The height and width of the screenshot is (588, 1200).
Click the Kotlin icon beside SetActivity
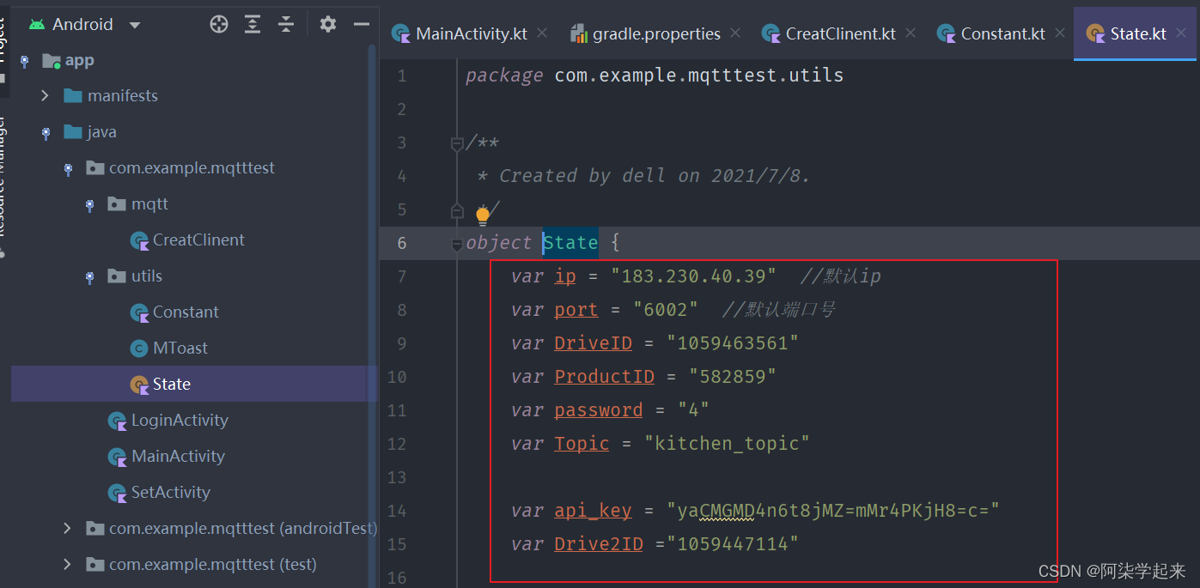click(x=118, y=493)
